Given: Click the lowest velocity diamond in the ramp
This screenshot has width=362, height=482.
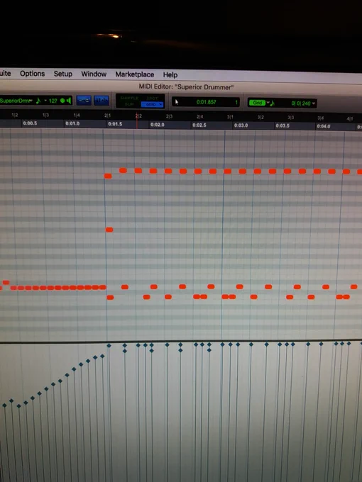Looking at the screenshot, I should click(x=18, y=406).
